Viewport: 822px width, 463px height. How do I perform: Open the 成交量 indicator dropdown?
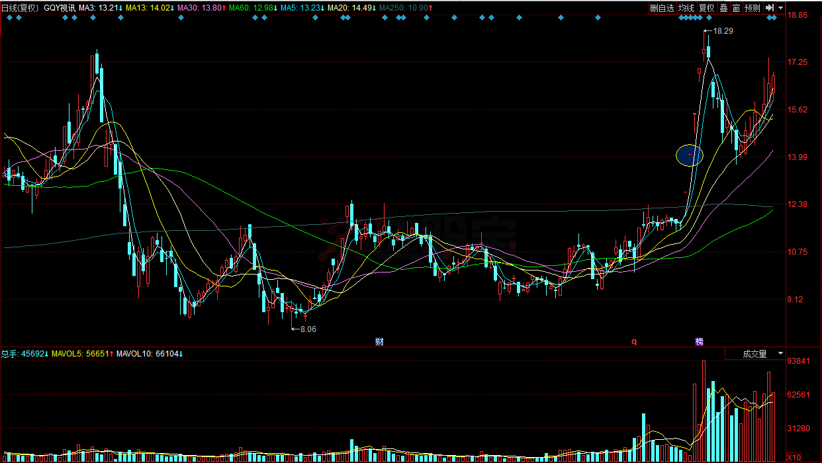(755, 354)
